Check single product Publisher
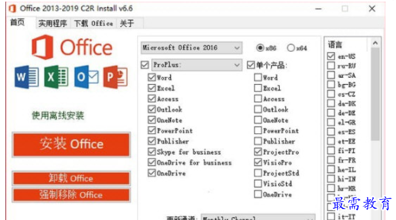 click(258, 141)
